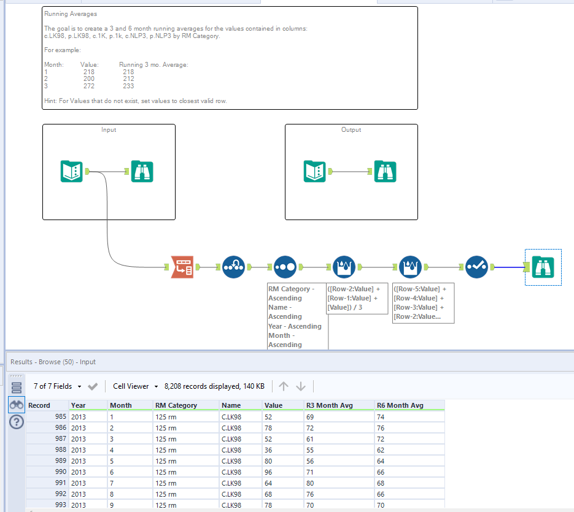Apply field selection with the checkmark button

click(x=93, y=386)
